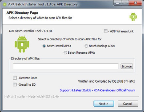Proceed with the Next button
The width and height of the screenshot is (144, 112).
[x=104, y=104]
